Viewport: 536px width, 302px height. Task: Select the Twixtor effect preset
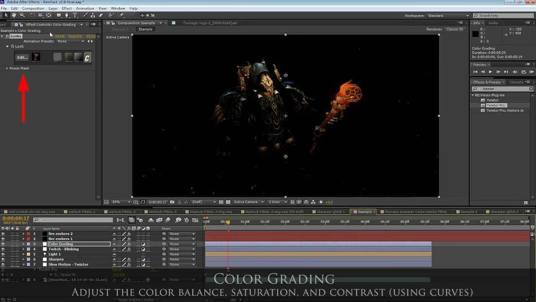492,100
